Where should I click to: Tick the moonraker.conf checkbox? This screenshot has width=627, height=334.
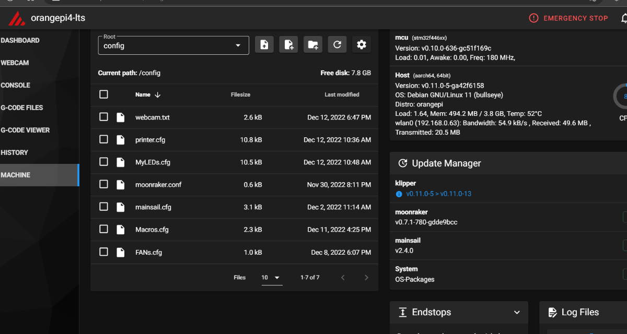[x=103, y=184]
